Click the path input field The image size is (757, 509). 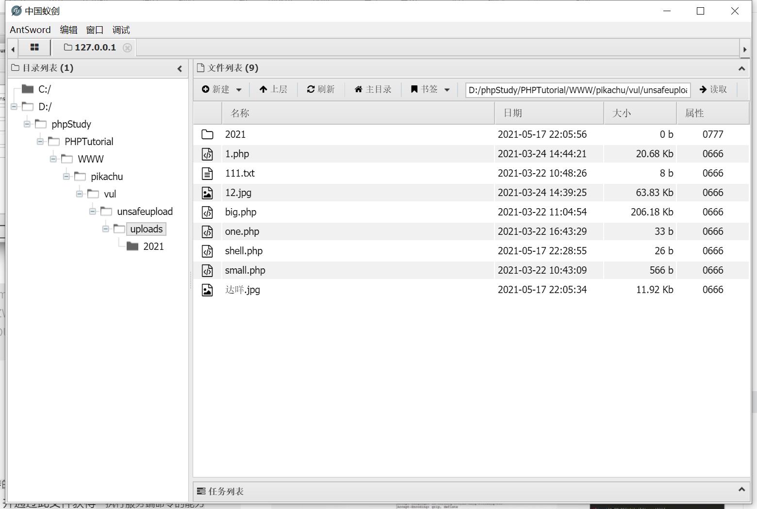pyautogui.click(x=577, y=90)
